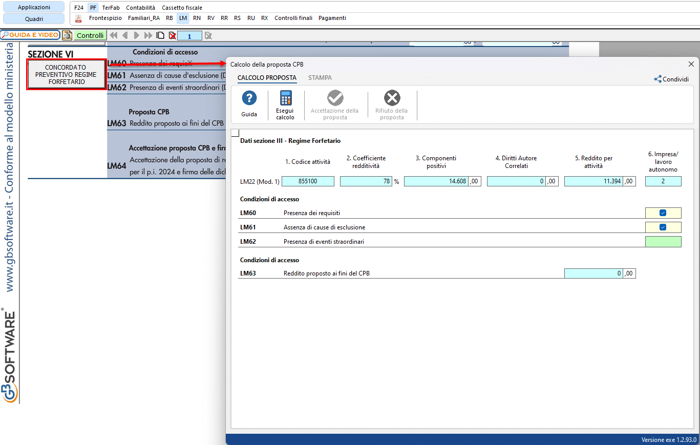Open the PF menu
Image resolution: width=700 pixels, height=445 pixels.
93,8
